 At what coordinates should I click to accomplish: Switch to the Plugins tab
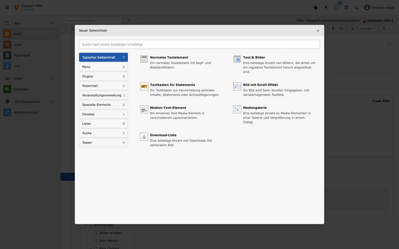(103, 76)
